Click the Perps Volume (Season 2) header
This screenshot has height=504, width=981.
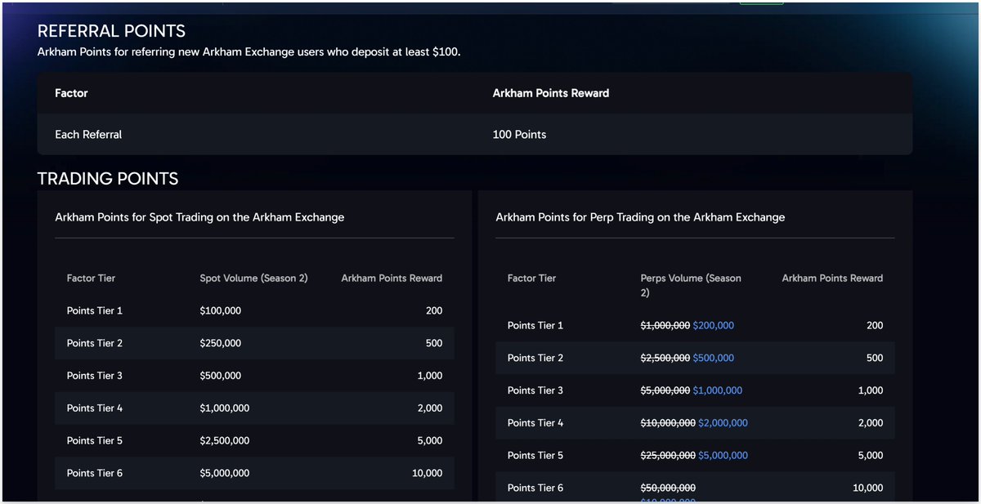690,284
